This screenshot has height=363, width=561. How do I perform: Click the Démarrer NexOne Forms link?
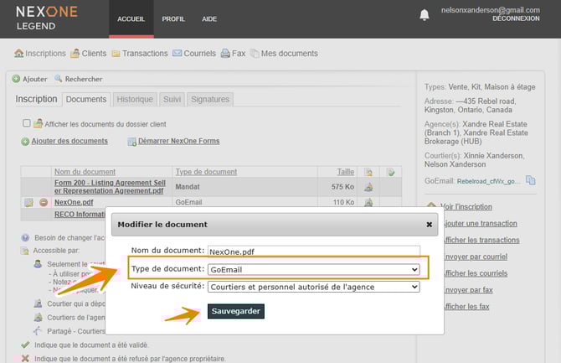click(x=178, y=142)
